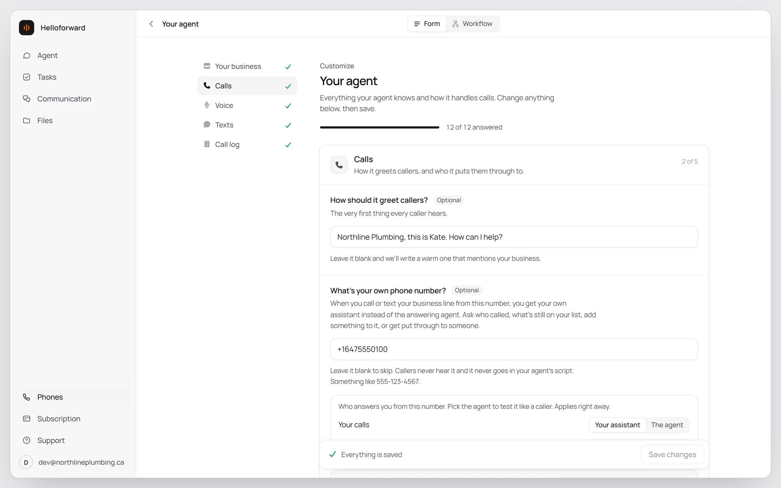Select the Your assistant option
The height and width of the screenshot is (488, 781).
click(x=617, y=425)
